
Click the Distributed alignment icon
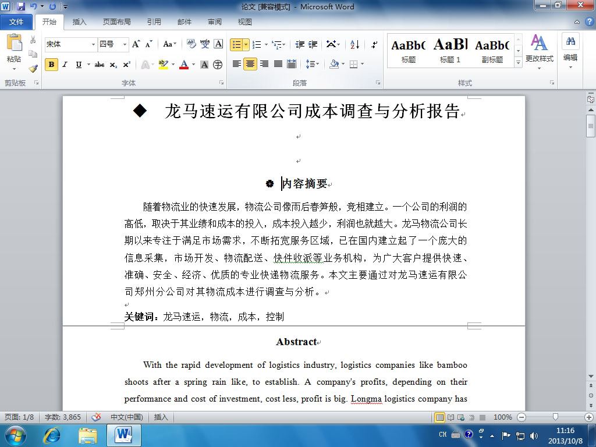pyautogui.click(x=292, y=64)
